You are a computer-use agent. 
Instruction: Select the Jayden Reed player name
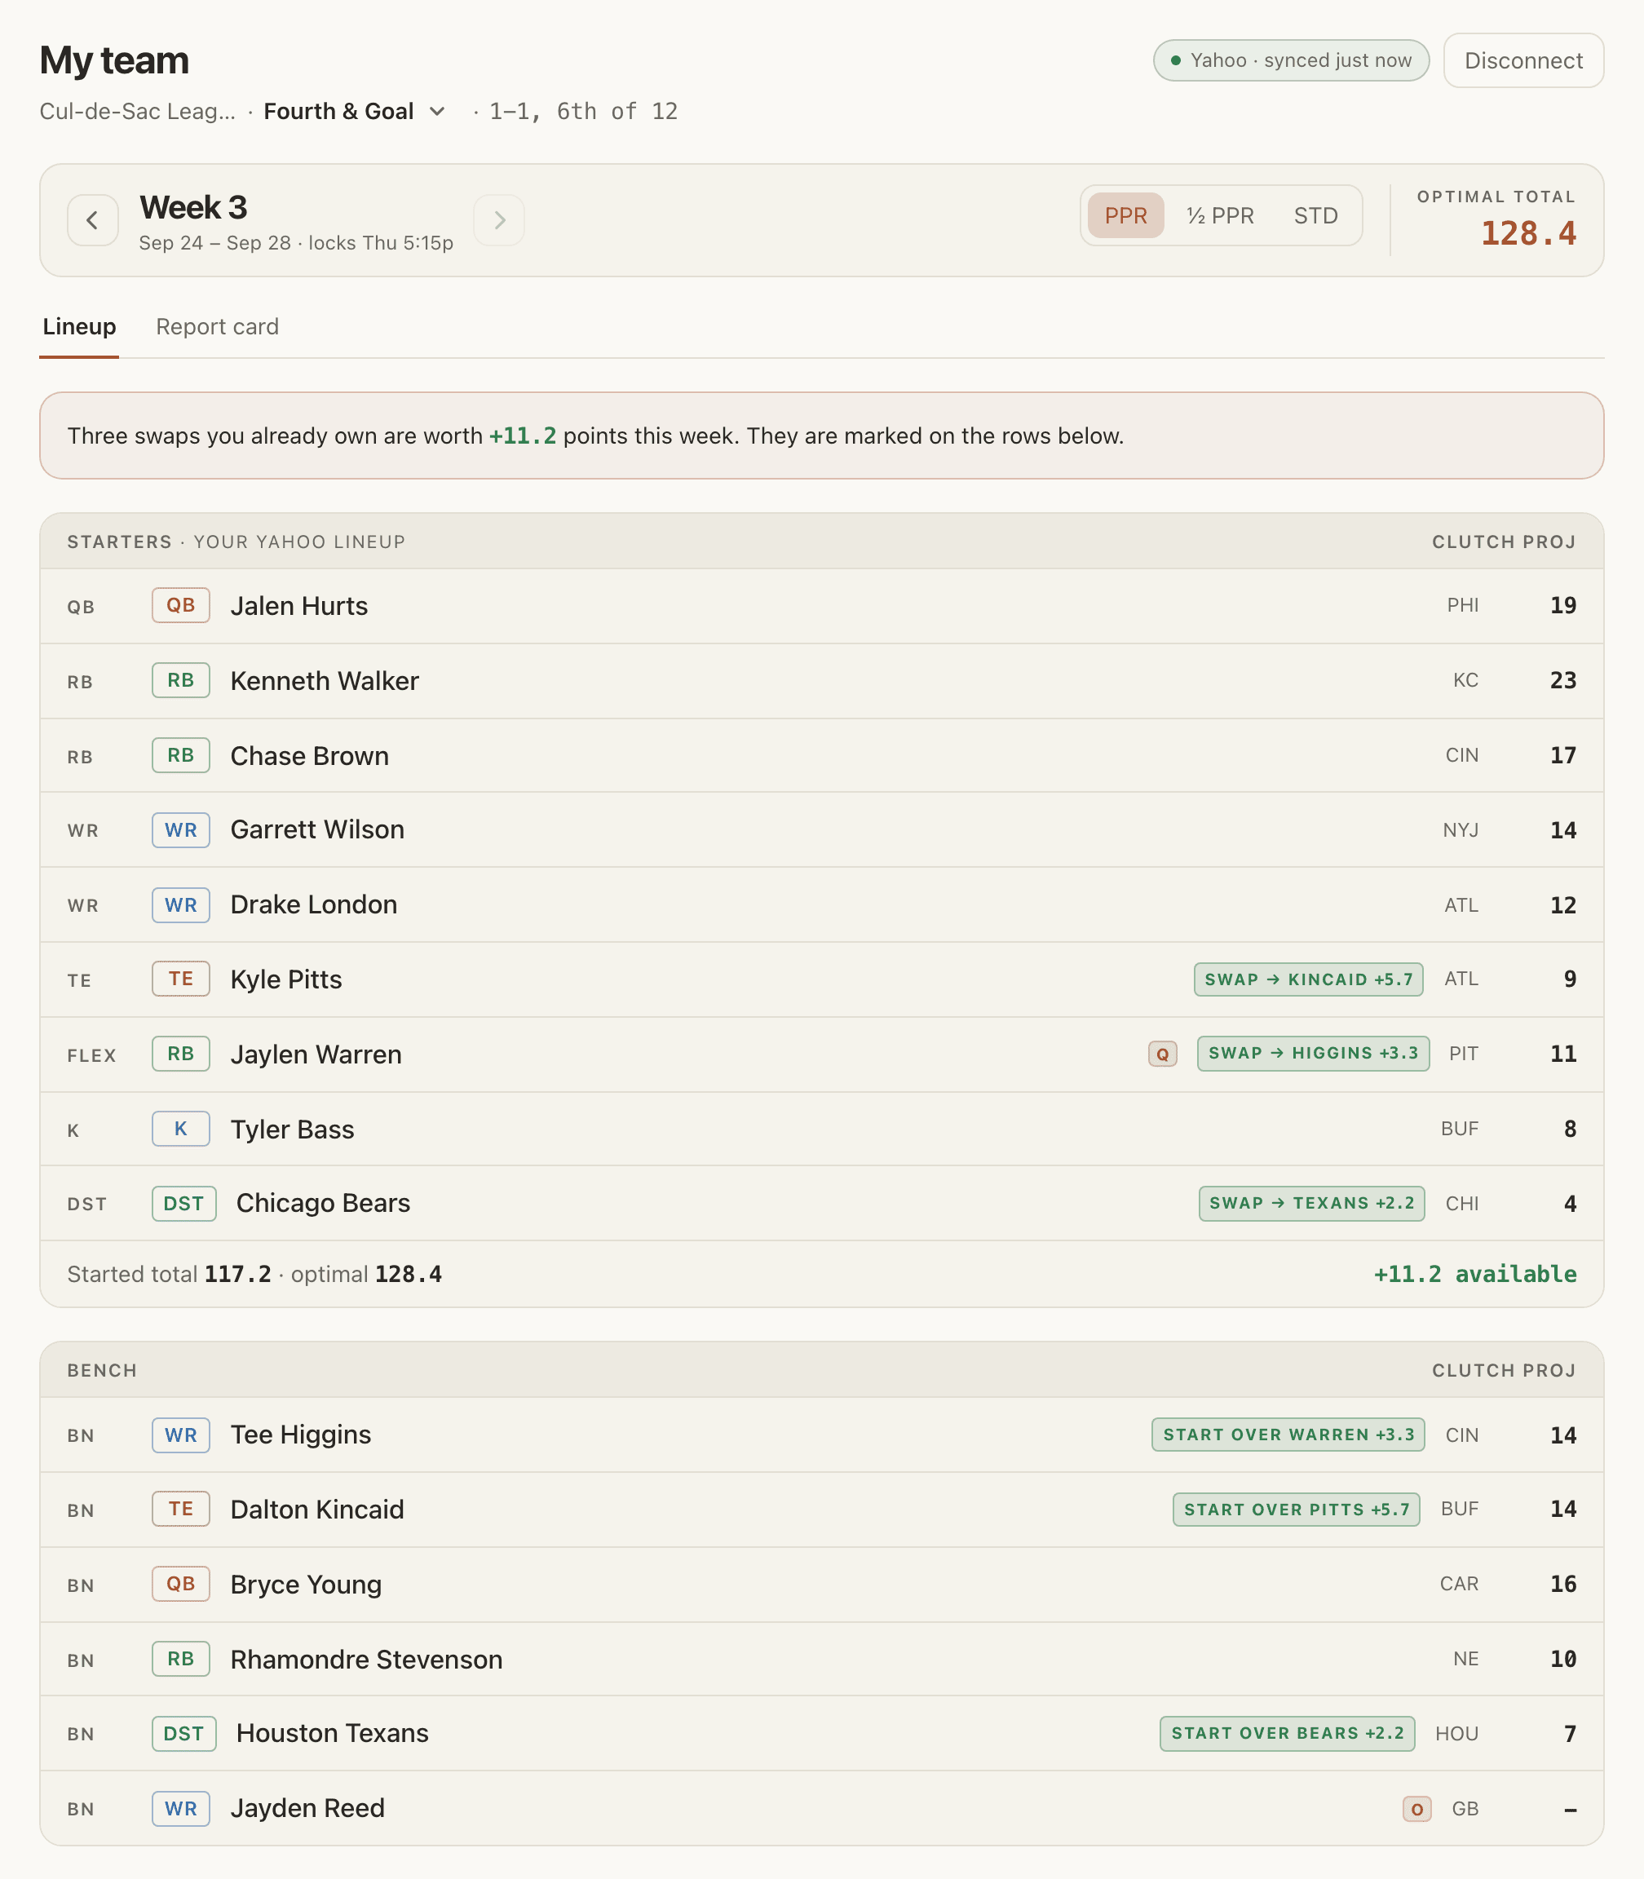coord(307,1808)
